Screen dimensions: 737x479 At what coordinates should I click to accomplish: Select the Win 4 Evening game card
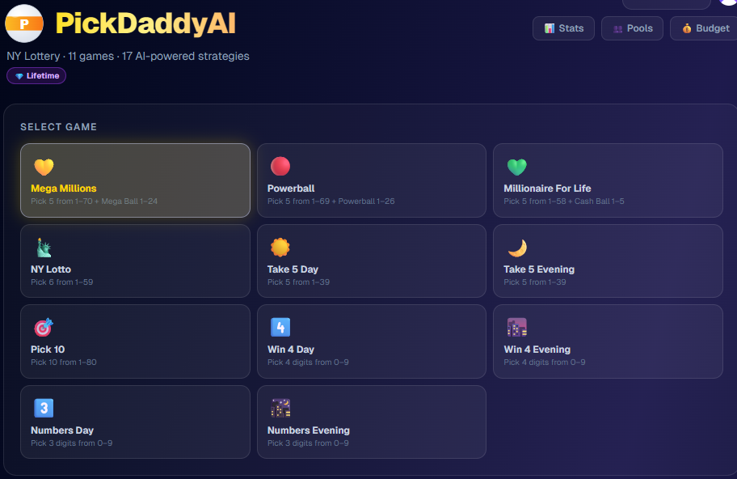(x=608, y=341)
